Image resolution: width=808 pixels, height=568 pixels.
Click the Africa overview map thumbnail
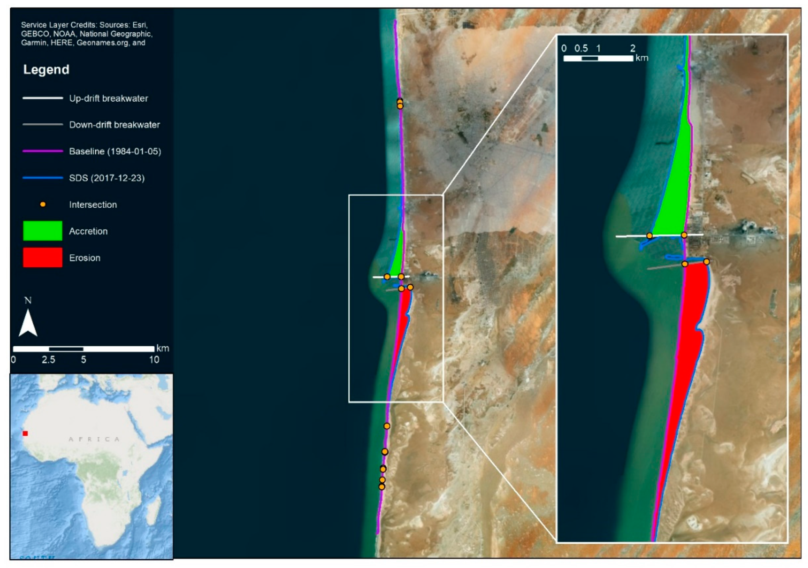92,466
